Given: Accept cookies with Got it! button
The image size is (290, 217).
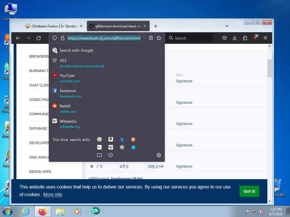Looking at the screenshot, I should (x=249, y=191).
